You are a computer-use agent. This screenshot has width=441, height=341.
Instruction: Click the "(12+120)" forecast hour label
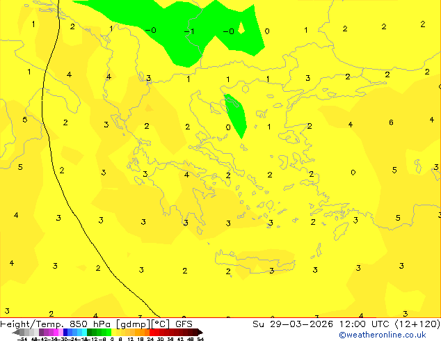click(417, 324)
